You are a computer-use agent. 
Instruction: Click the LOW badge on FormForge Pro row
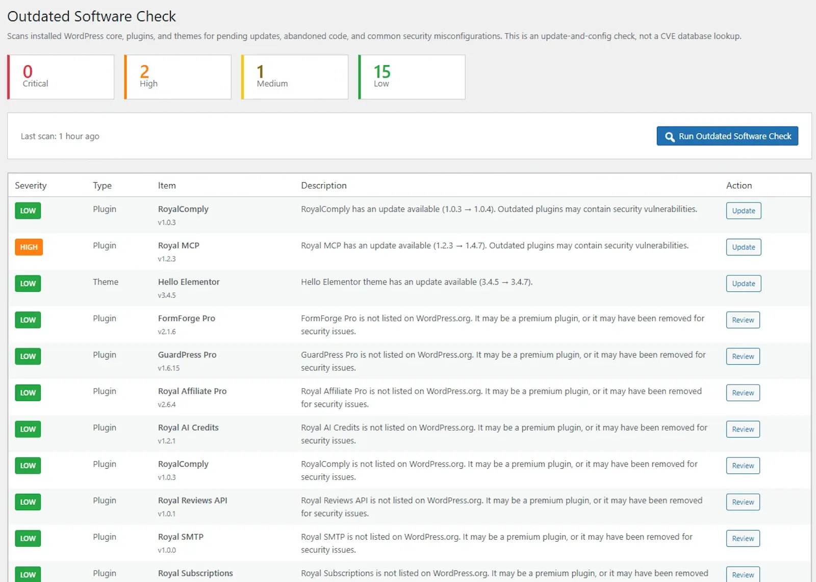(x=28, y=320)
